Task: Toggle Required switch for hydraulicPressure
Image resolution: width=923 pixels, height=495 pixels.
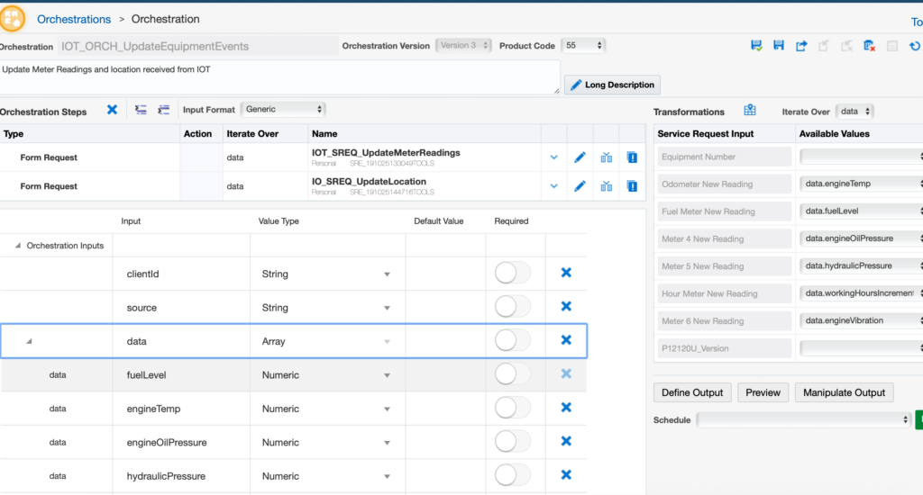Action: pyautogui.click(x=512, y=475)
